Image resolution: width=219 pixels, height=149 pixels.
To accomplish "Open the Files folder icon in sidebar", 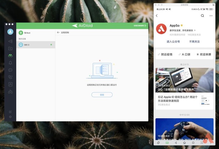I will click(x=10, y=49).
